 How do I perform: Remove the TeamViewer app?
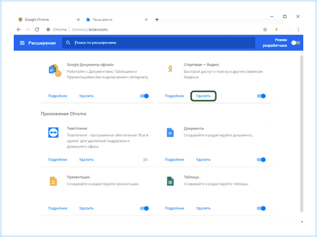click(86, 159)
